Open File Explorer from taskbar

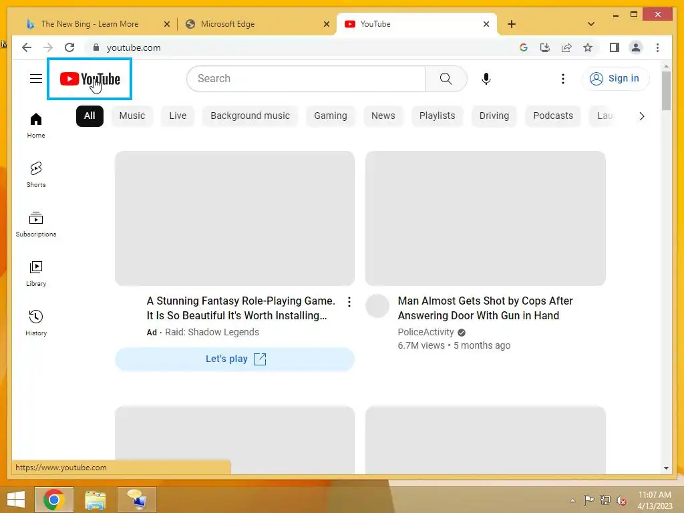[95, 500]
